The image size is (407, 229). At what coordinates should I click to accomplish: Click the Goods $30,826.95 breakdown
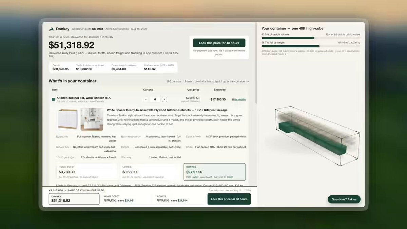(x=60, y=67)
